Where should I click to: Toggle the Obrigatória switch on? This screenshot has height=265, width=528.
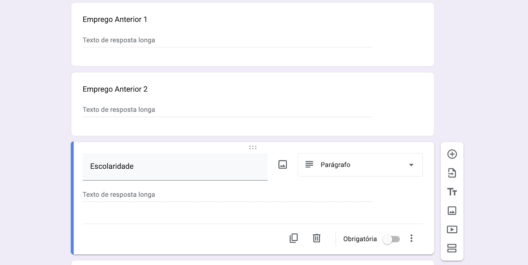(391, 239)
